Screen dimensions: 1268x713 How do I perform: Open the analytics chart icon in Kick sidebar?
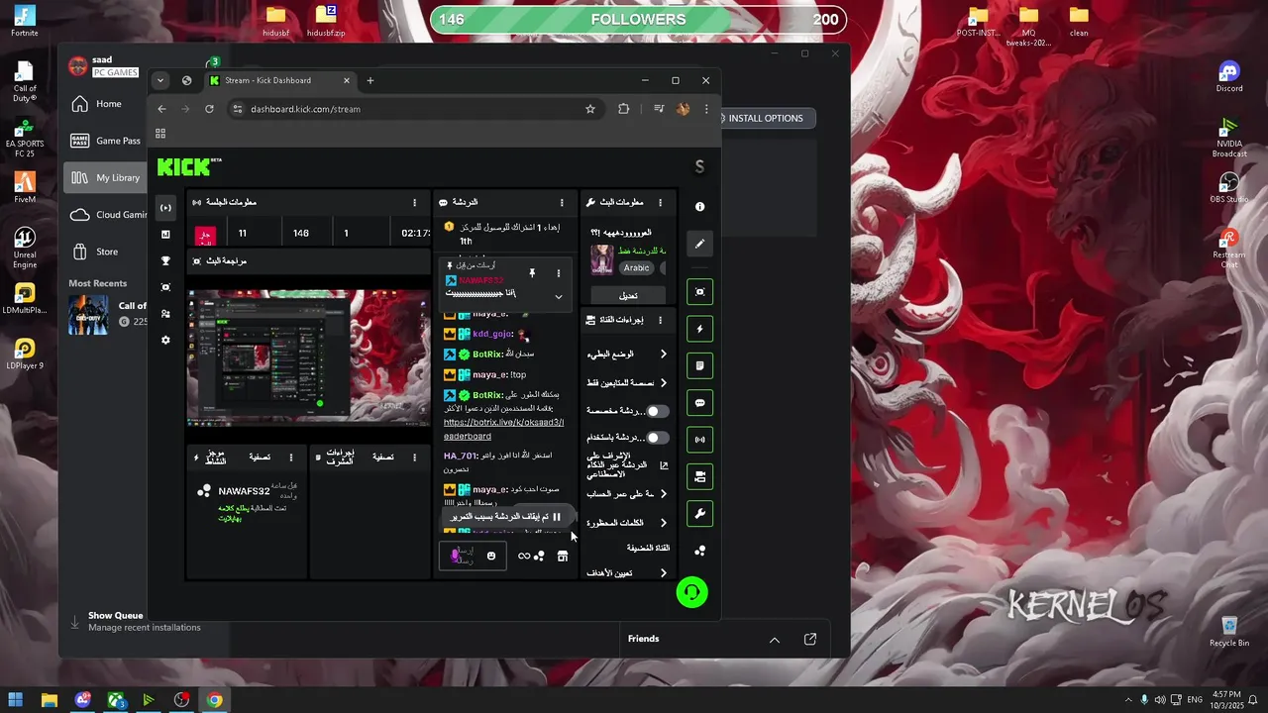click(x=165, y=235)
